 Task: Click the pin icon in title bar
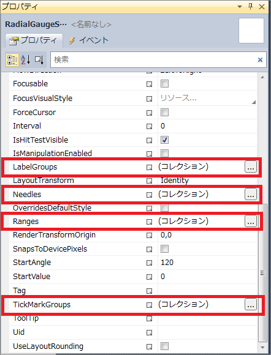click(x=251, y=6)
